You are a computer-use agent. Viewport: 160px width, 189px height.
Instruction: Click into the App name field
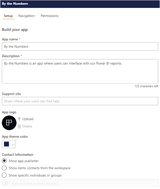click(80, 47)
